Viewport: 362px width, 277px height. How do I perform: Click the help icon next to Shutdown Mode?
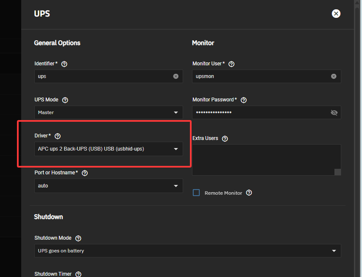78,238
